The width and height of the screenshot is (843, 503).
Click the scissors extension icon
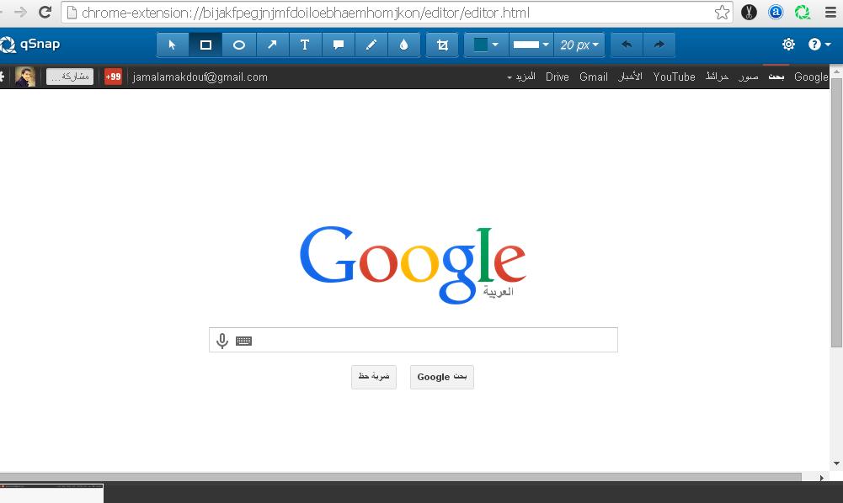(749, 13)
